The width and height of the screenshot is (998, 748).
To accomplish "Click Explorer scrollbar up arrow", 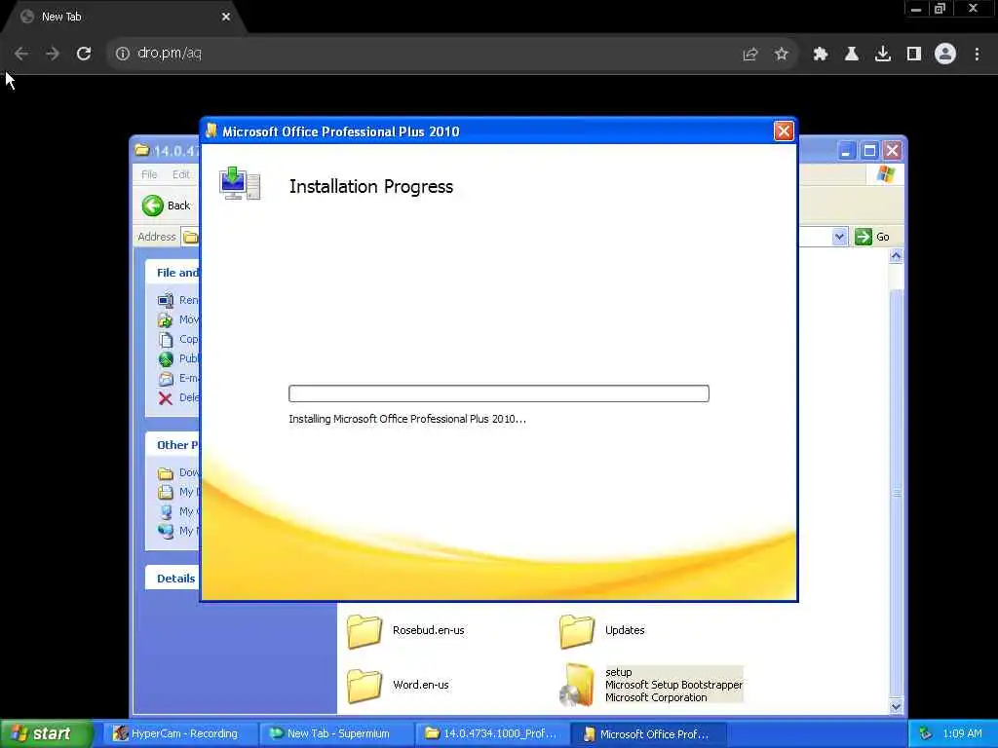I will click(896, 256).
